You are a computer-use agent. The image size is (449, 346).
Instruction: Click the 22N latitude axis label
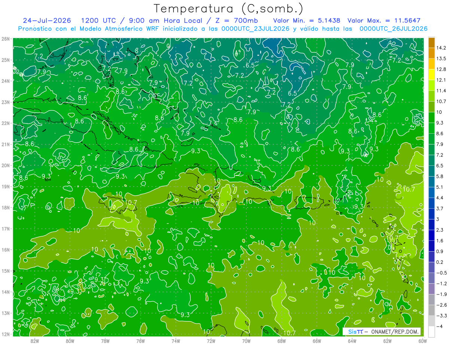coord(5,123)
